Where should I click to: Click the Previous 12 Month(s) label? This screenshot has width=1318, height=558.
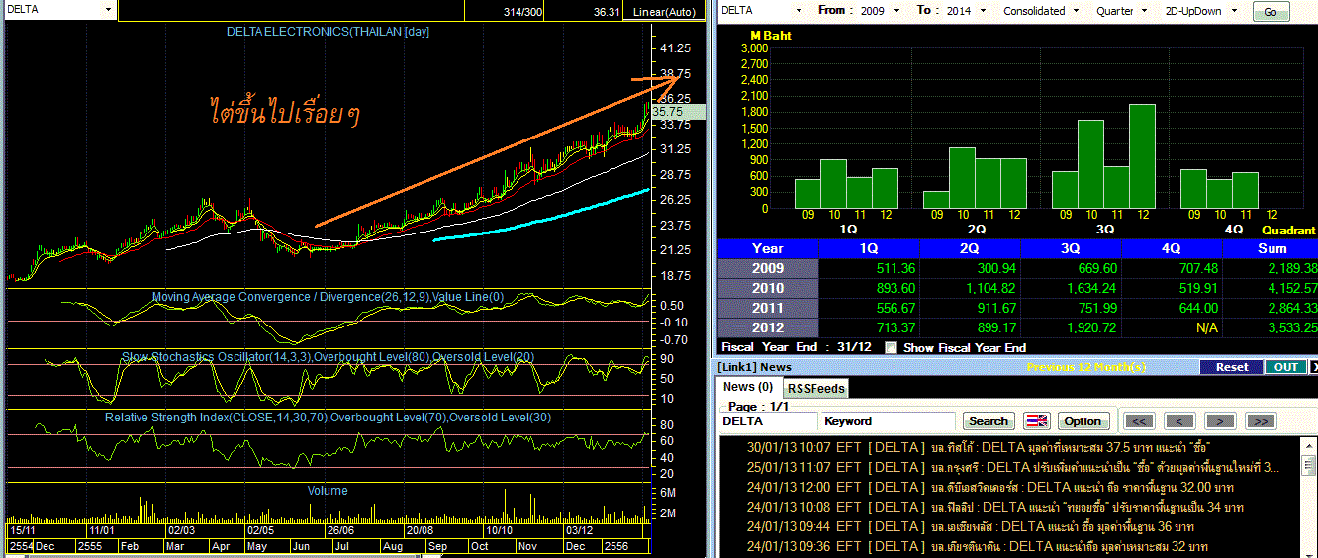pyautogui.click(x=1085, y=367)
